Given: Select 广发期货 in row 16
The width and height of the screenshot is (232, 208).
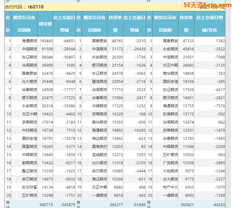Looking at the screenshot, I should click(x=170, y=163).
